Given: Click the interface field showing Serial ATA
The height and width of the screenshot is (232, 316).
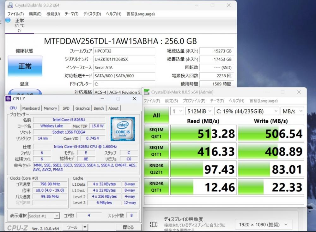Looking at the screenshot, I should (x=124, y=67).
